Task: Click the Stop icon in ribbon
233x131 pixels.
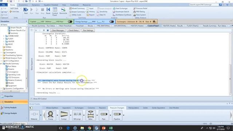Action: pos(43,11)
